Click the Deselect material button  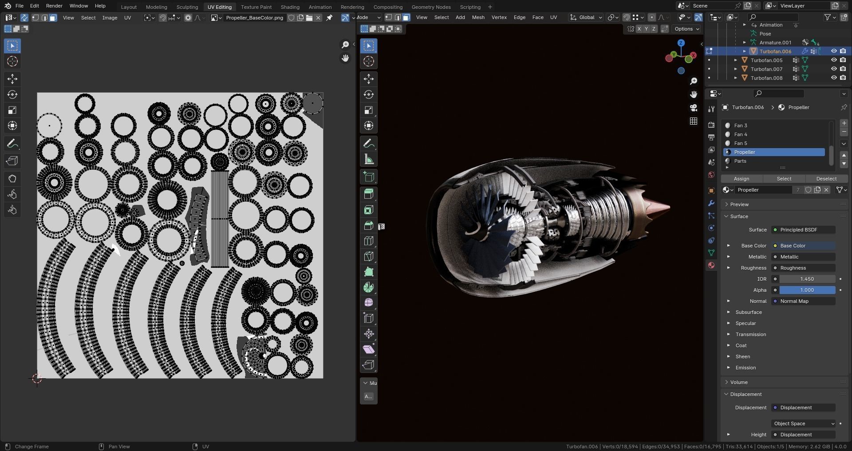click(x=826, y=179)
